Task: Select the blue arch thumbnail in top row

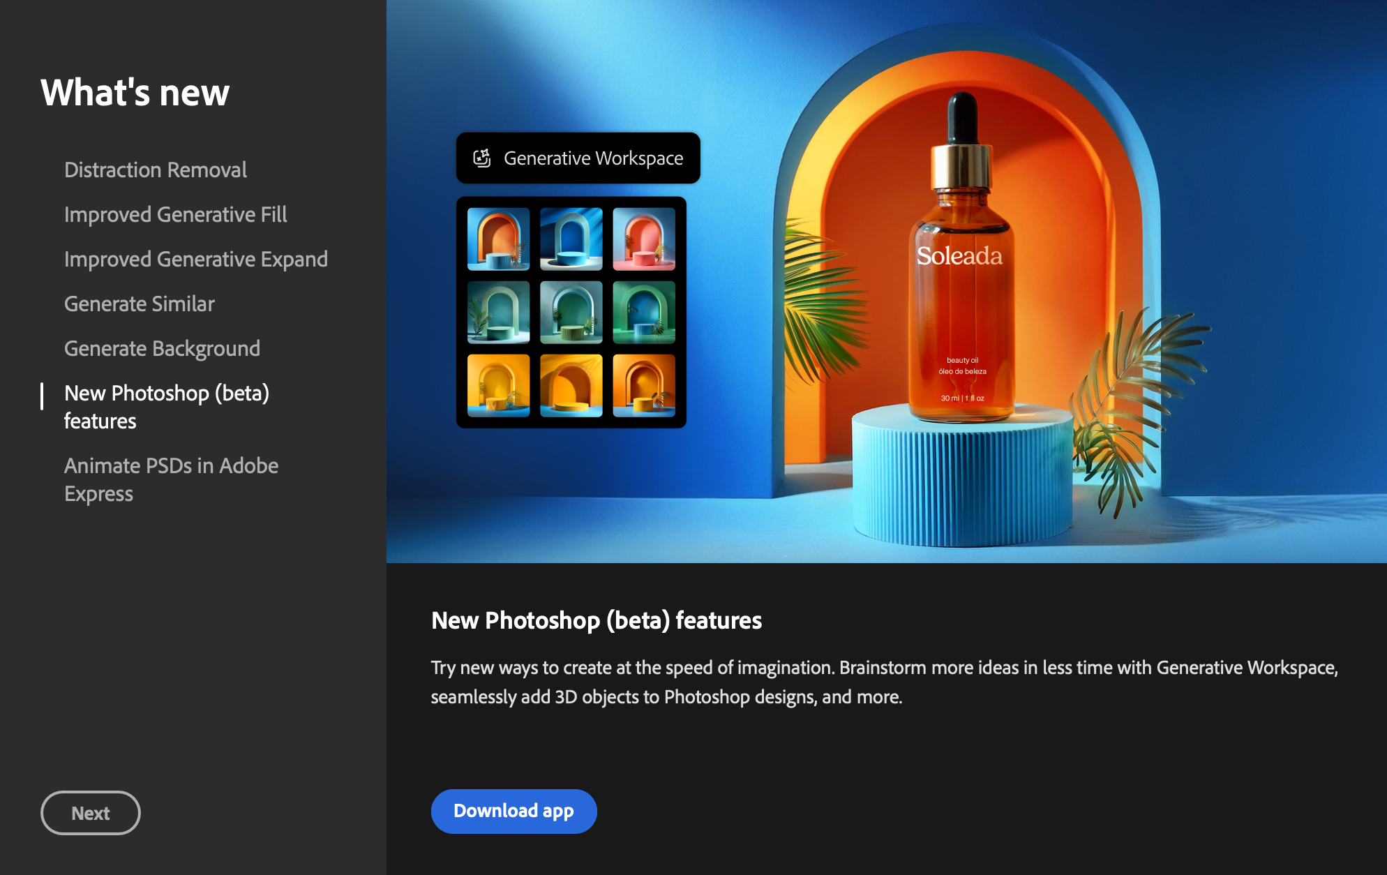Action: tap(571, 239)
